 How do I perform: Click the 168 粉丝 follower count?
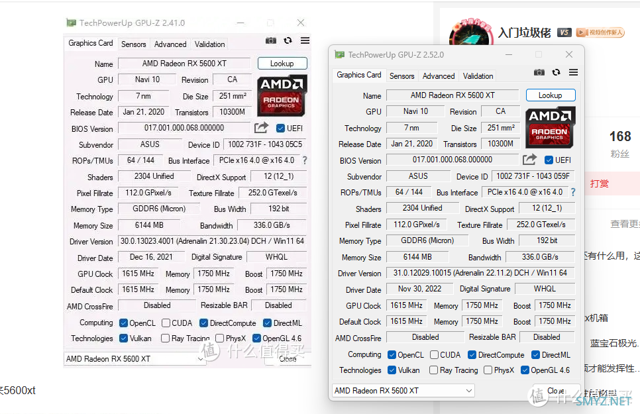point(620,144)
